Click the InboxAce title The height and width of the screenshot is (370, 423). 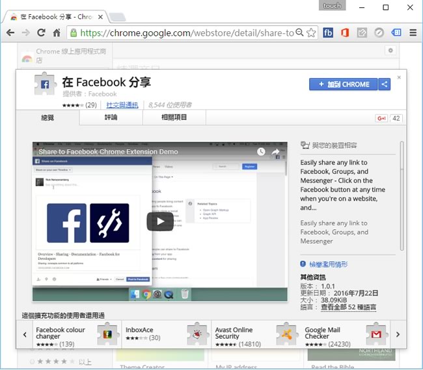pyautogui.click(x=139, y=330)
